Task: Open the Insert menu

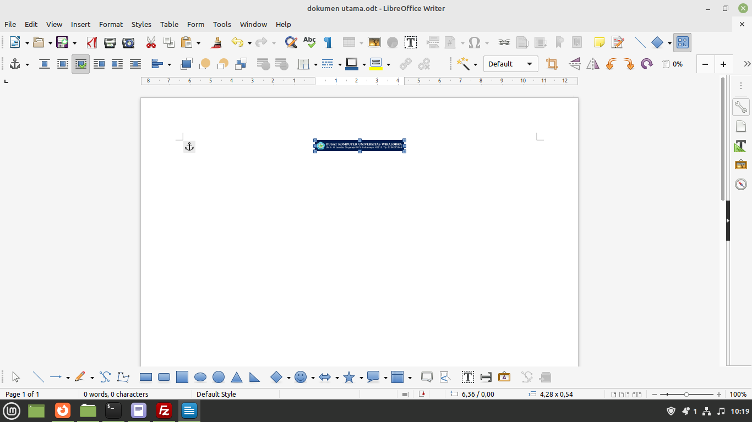Action: click(80, 24)
